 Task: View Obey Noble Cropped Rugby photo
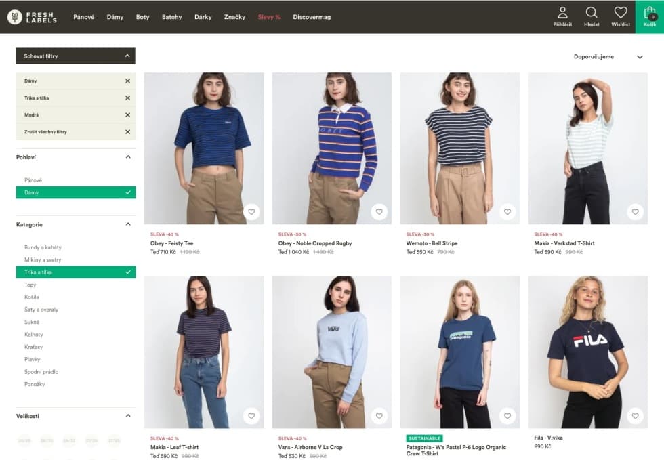(331, 148)
